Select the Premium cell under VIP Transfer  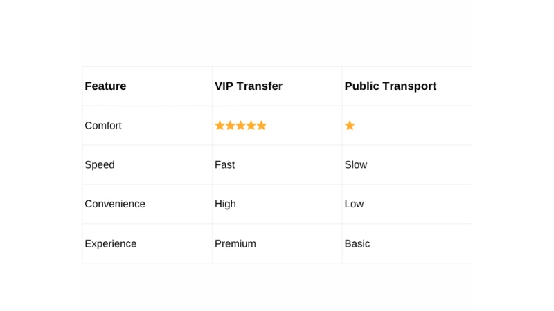click(x=235, y=244)
